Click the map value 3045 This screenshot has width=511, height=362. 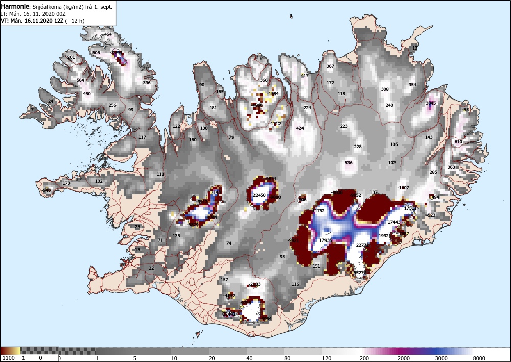(431, 103)
